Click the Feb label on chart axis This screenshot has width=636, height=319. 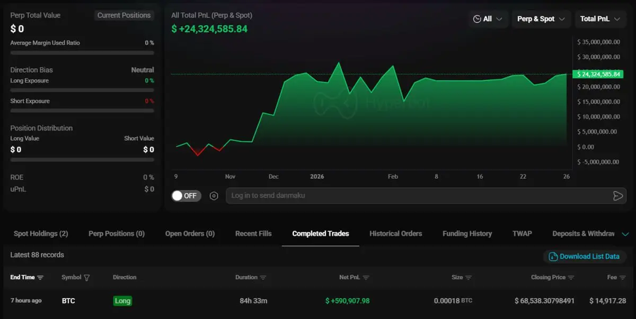click(x=393, y=177)
